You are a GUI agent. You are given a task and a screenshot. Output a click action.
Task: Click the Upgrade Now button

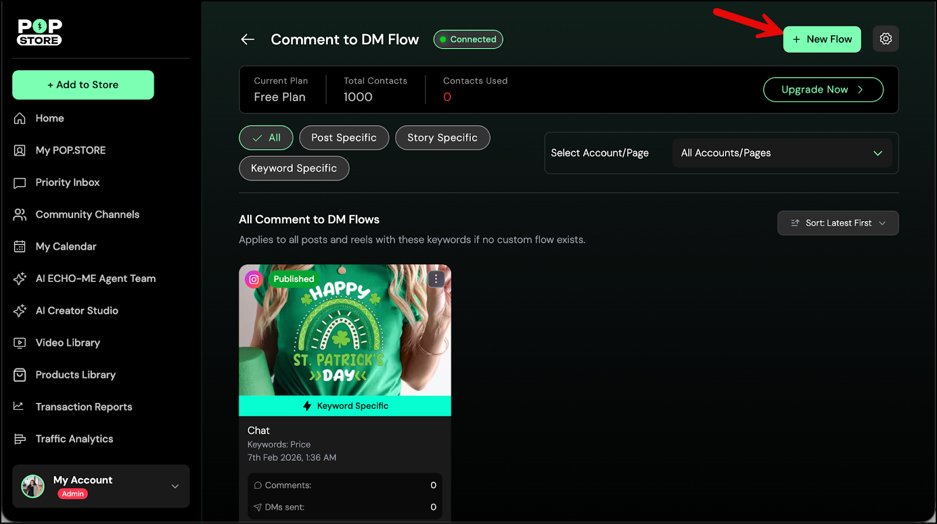(823, 89)
